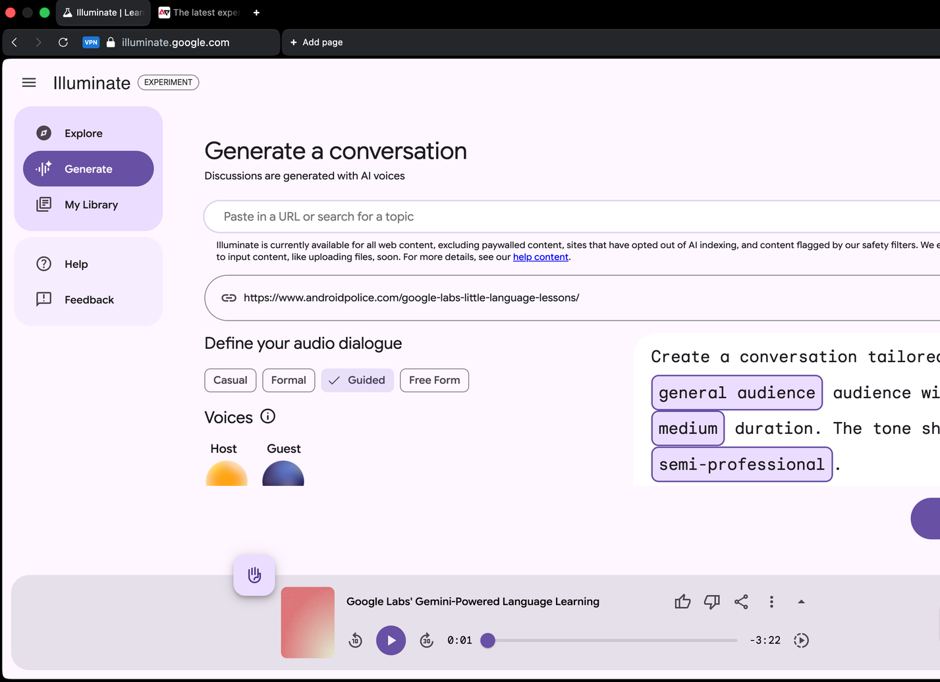Play the Gemini-Powered Language Learning audio
Image resolution: width=940 pixels, height=682 pixels.
point(391,640)
